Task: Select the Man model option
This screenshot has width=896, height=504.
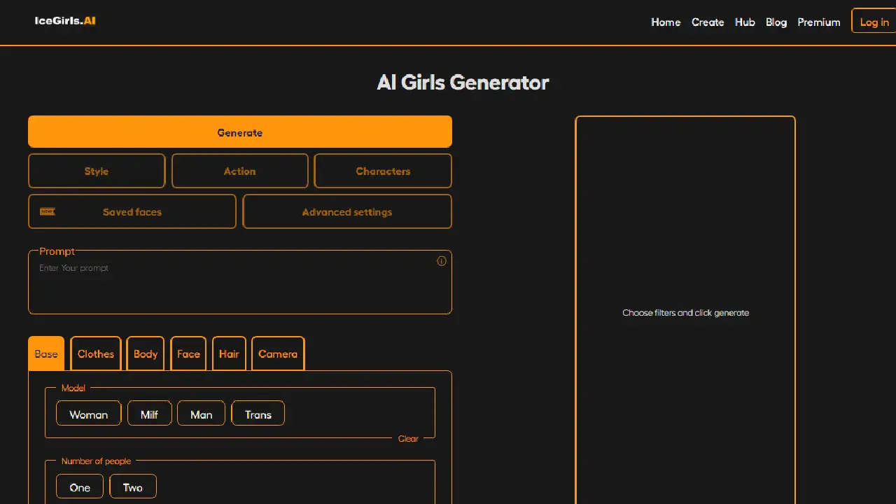Action: coord(201,414)
